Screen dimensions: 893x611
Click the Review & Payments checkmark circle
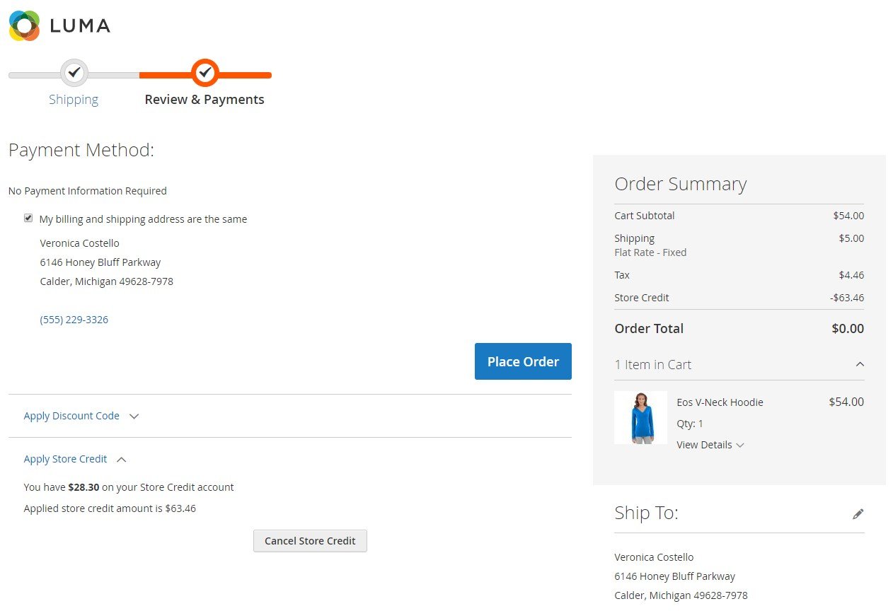tap(205, 72)
